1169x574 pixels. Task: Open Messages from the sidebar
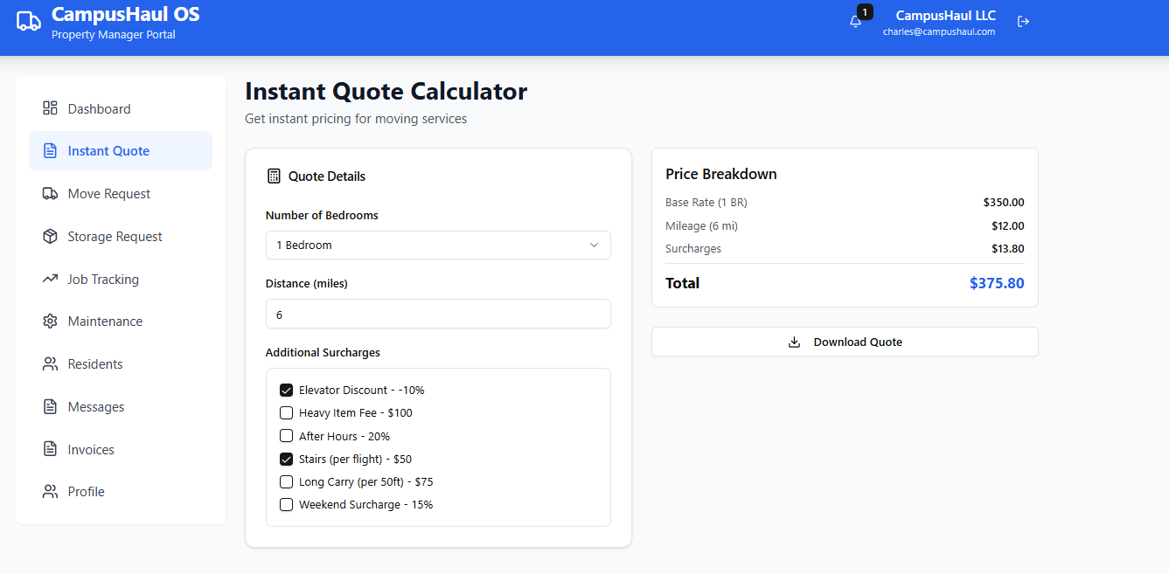click(95, 407)
